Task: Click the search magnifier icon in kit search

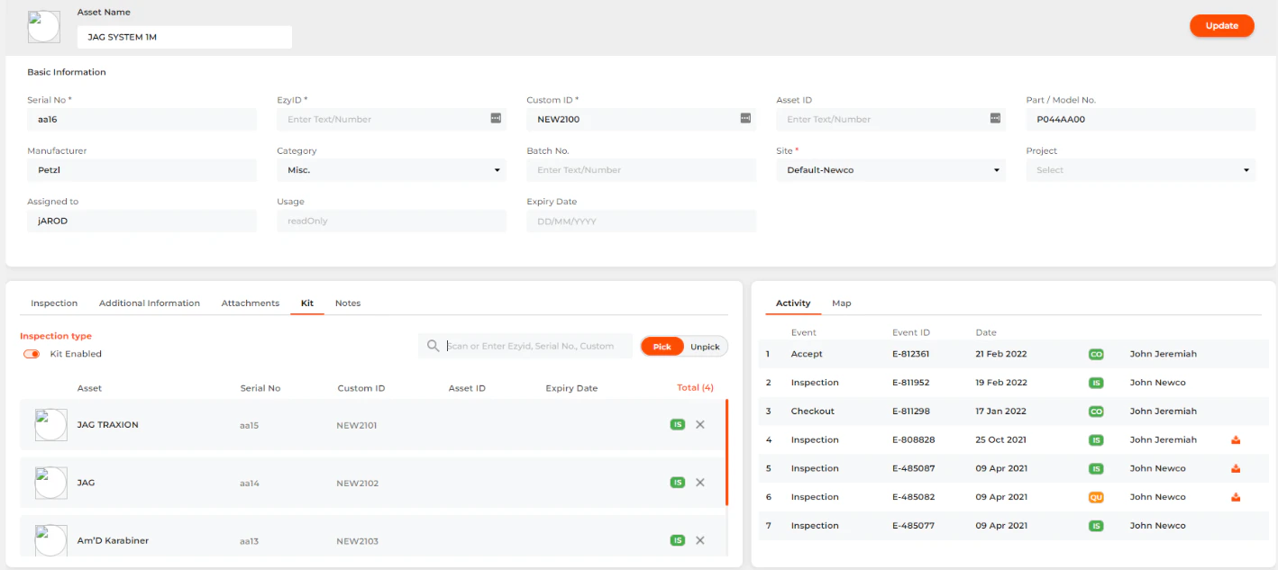Action: (433, 346)
